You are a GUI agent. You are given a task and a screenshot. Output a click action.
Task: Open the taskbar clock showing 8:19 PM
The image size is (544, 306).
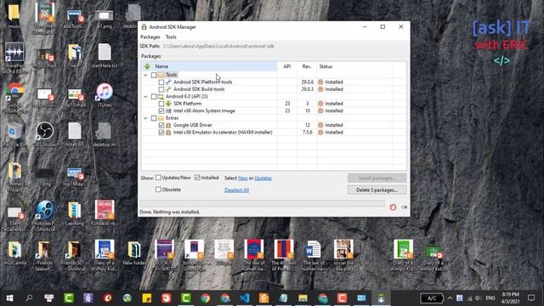coord(511,298)
